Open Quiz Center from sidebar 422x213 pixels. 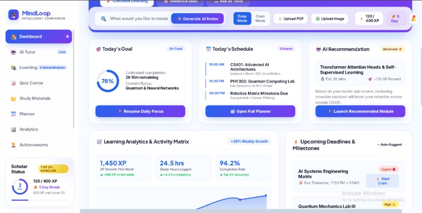[39, 83]
